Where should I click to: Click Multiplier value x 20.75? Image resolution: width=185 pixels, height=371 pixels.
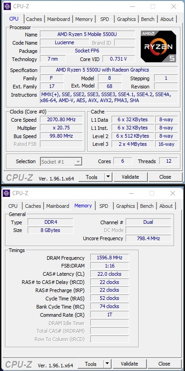pos(61,128)
